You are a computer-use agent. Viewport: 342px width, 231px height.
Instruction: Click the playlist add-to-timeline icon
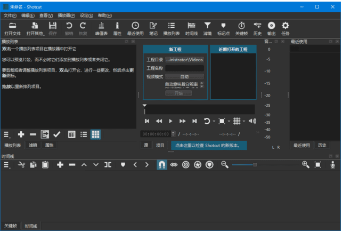pos(45,134)
